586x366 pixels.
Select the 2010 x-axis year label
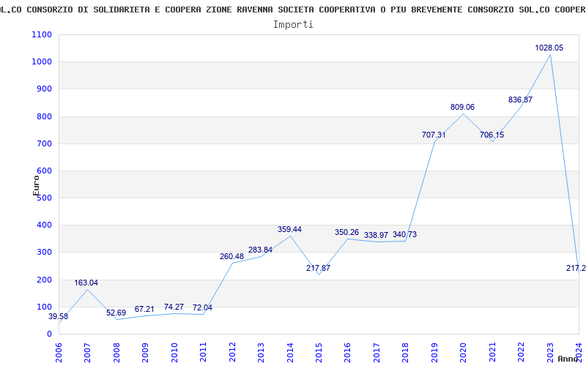[174, 352]
